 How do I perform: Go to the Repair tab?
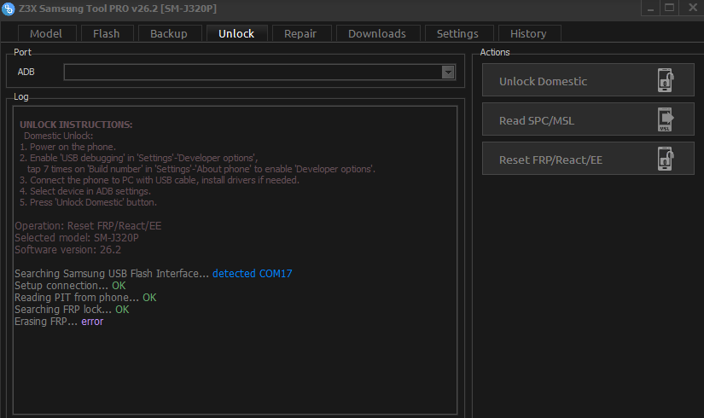tap(300, 33)
